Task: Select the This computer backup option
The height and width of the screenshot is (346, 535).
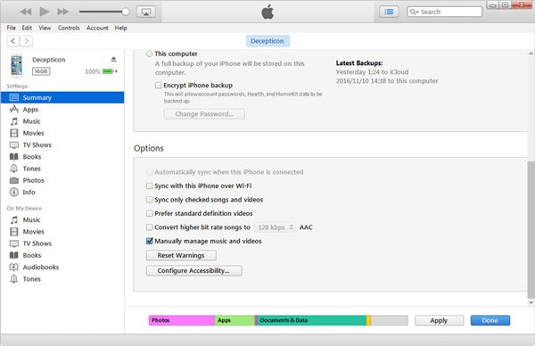Action: [149, 54]
